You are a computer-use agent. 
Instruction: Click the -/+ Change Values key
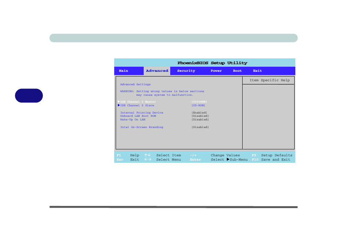[x=193, y=155]
